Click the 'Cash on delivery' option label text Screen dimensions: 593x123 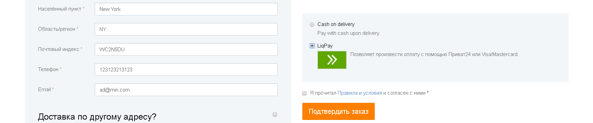(336, 24)
